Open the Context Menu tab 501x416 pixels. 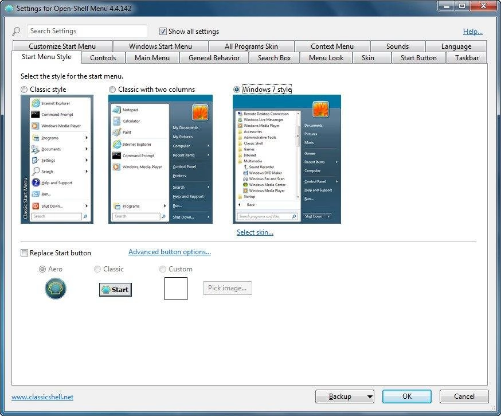click(332, 46)
